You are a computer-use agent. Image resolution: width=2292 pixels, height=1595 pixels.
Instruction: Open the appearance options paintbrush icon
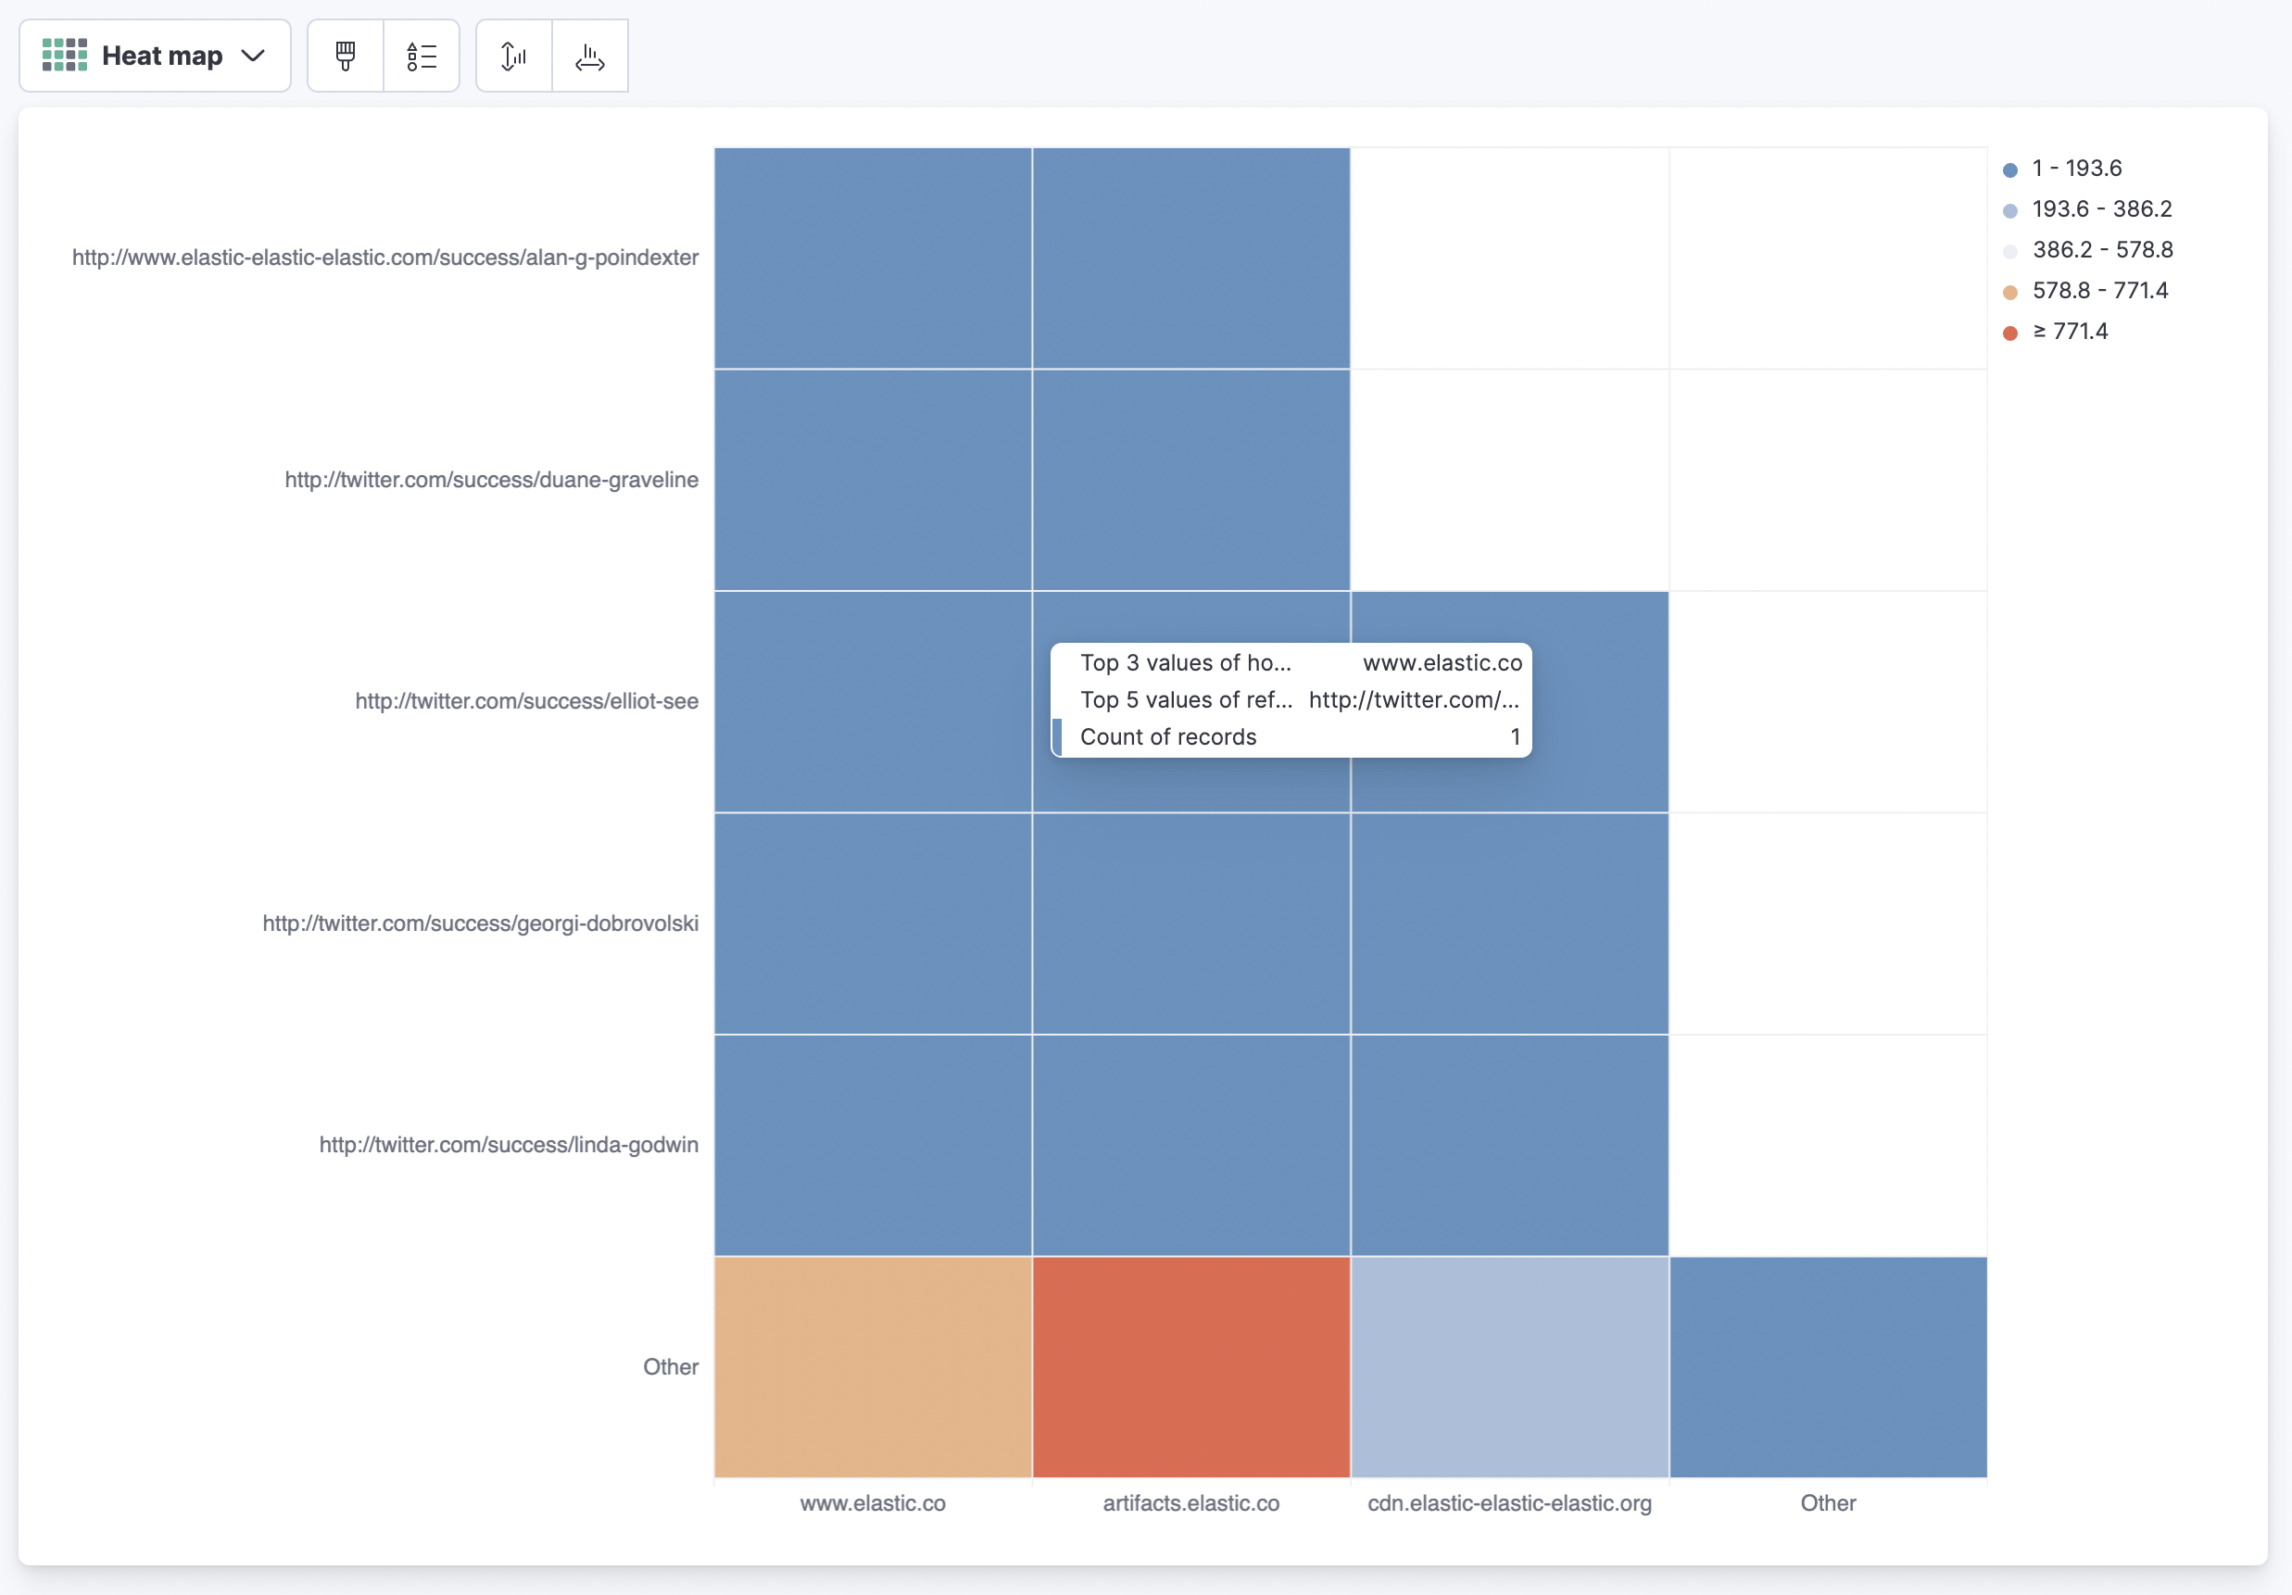coord(345,56)
